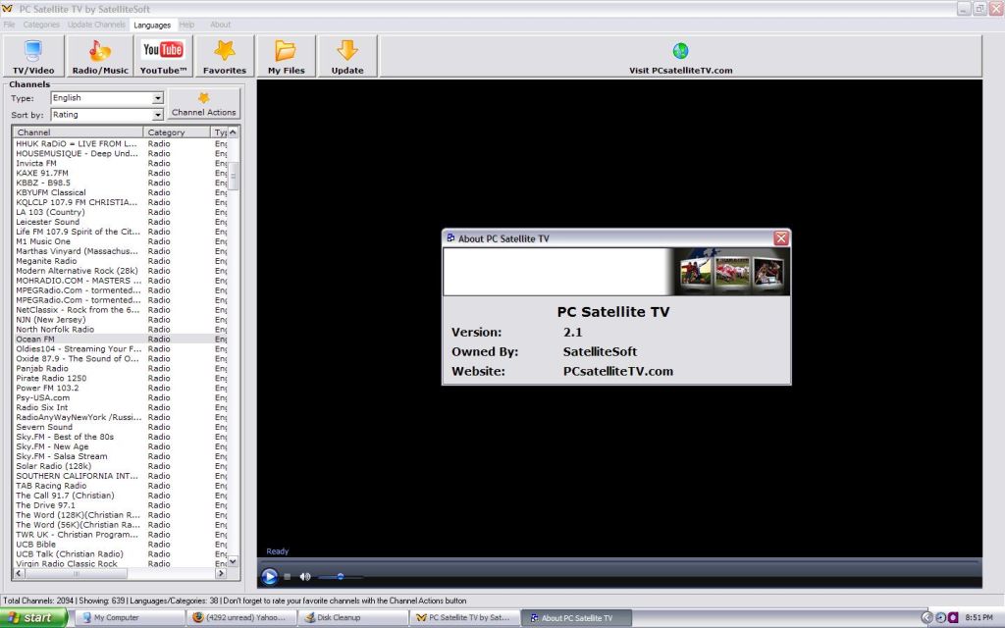Screen dimensions: 1005x628
Task: Select the "Ocean FM" channel row
Action: coord(121,339)
